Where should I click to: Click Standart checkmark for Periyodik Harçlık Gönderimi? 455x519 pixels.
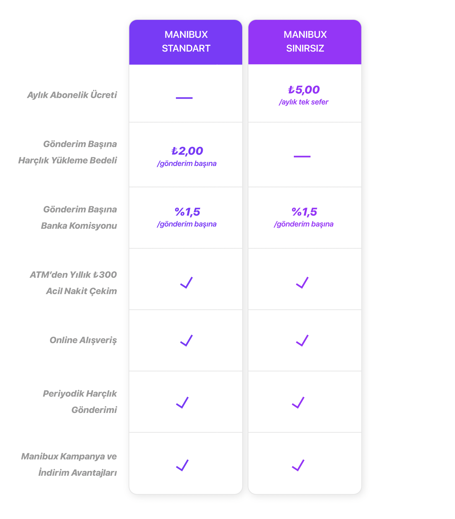(182, 402)
